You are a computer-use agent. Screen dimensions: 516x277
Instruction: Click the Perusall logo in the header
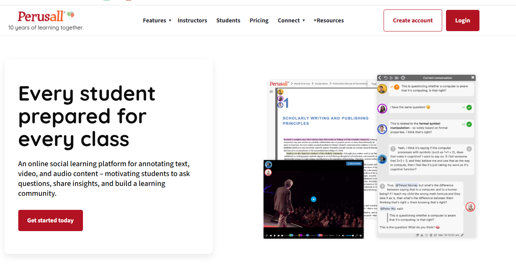tap(46, 20)
